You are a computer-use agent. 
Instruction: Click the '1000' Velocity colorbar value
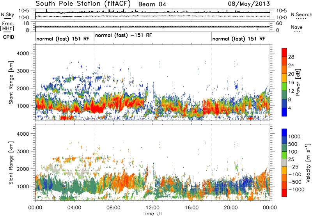pyautogui.click(x=294, y=136)
